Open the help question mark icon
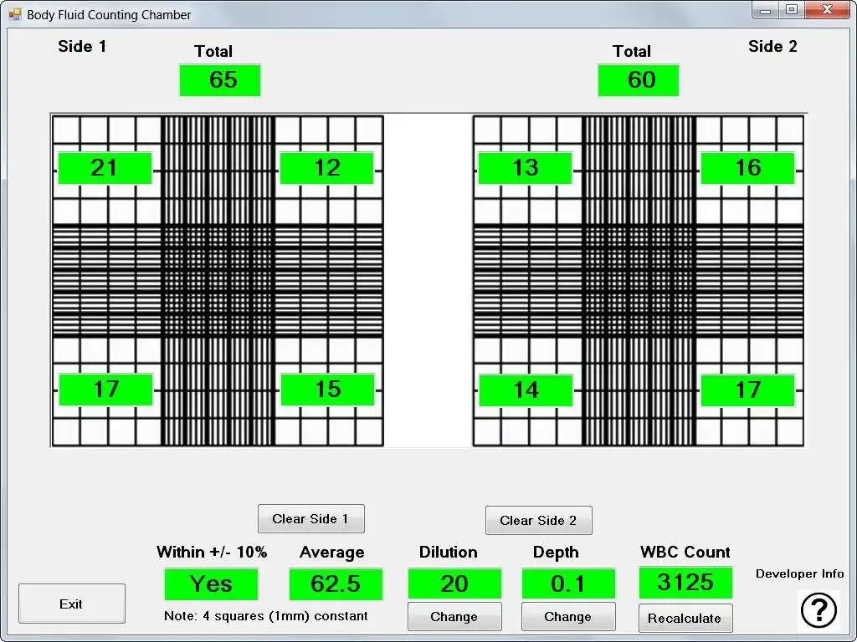The image size is (857, 642). coord(819,609)
